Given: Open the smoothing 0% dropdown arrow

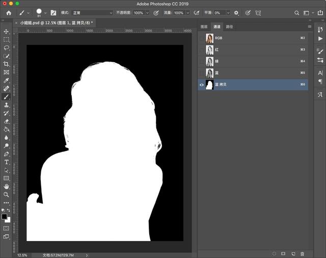Looking at the screenshot, I should pyautogui.click(x=228, y=13).
